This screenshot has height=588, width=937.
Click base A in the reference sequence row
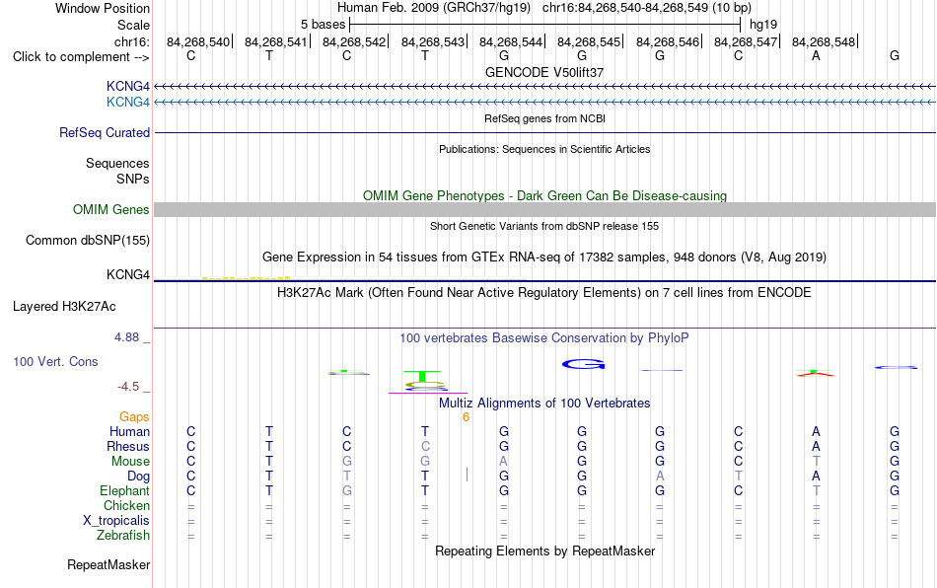(x=816, y=55)
